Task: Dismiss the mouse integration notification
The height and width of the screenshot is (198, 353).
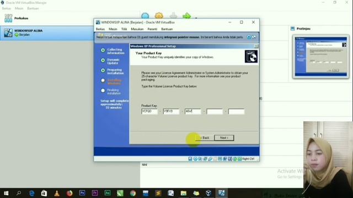Action: [249, 37]
